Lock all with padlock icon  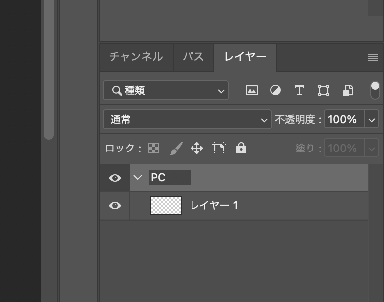[x=241, y=148]
